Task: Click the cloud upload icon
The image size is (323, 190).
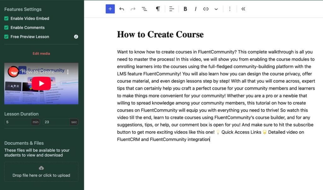Action: pos(41,168)
